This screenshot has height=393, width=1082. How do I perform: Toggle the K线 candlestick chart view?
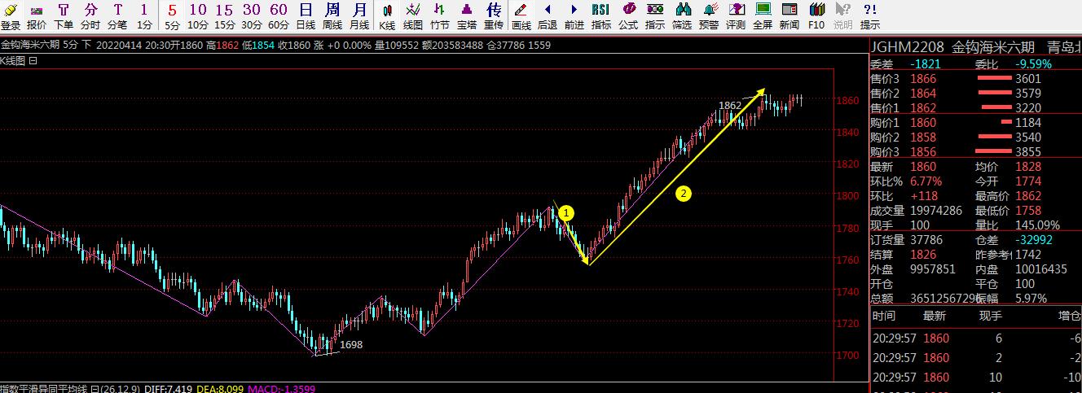[387, 15]
